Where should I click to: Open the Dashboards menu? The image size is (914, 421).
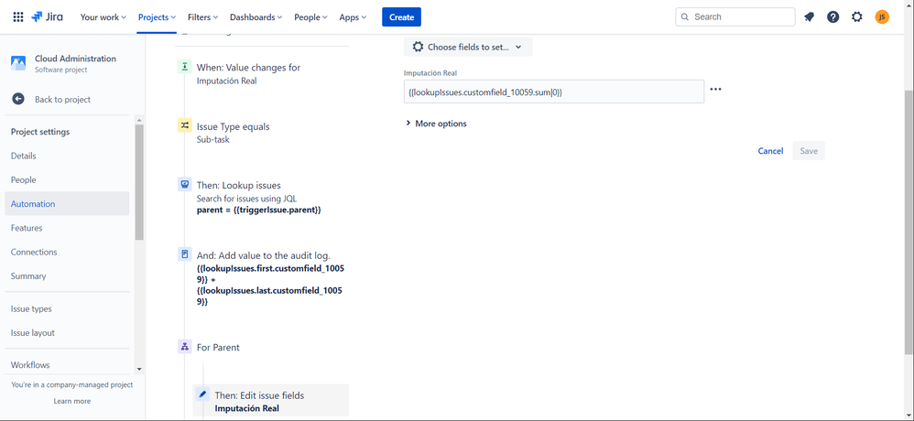(256, 16)
